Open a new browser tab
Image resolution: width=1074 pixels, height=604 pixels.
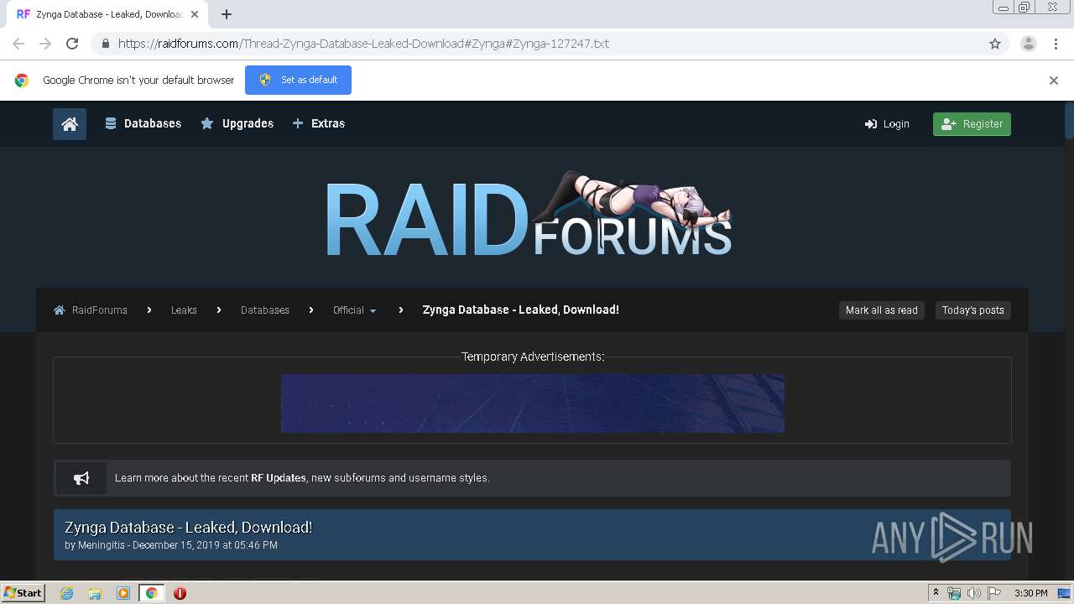click(x=227, y=14)
